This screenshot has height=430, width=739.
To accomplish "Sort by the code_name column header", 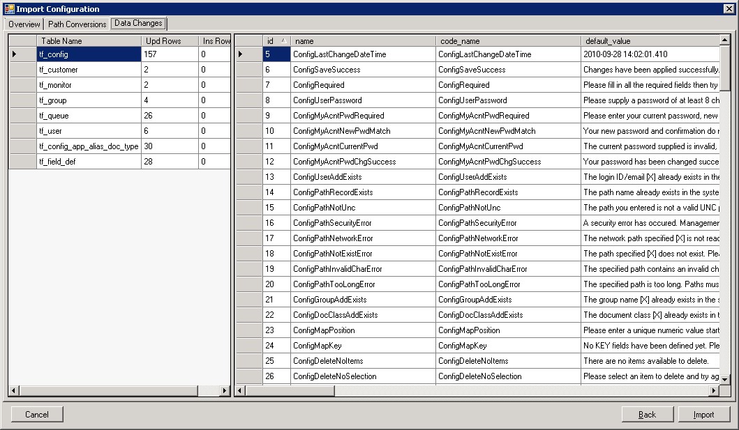I will (509, 40).
